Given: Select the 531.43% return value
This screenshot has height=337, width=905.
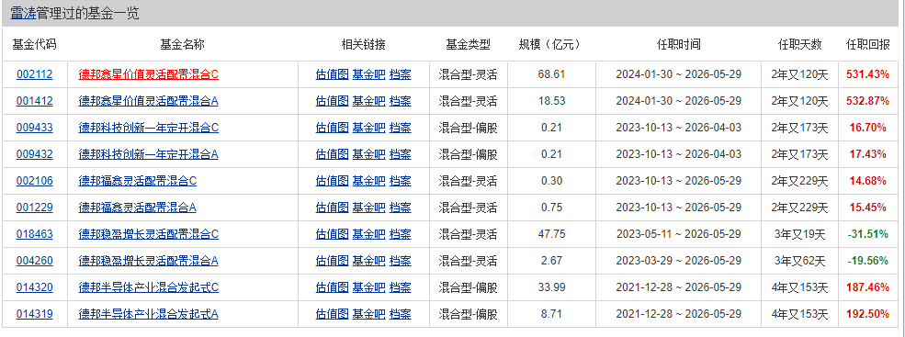Looking at the screenshot, I should [x=867, y=74].
